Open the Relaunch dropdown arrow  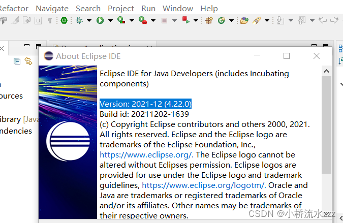point(196,20)
